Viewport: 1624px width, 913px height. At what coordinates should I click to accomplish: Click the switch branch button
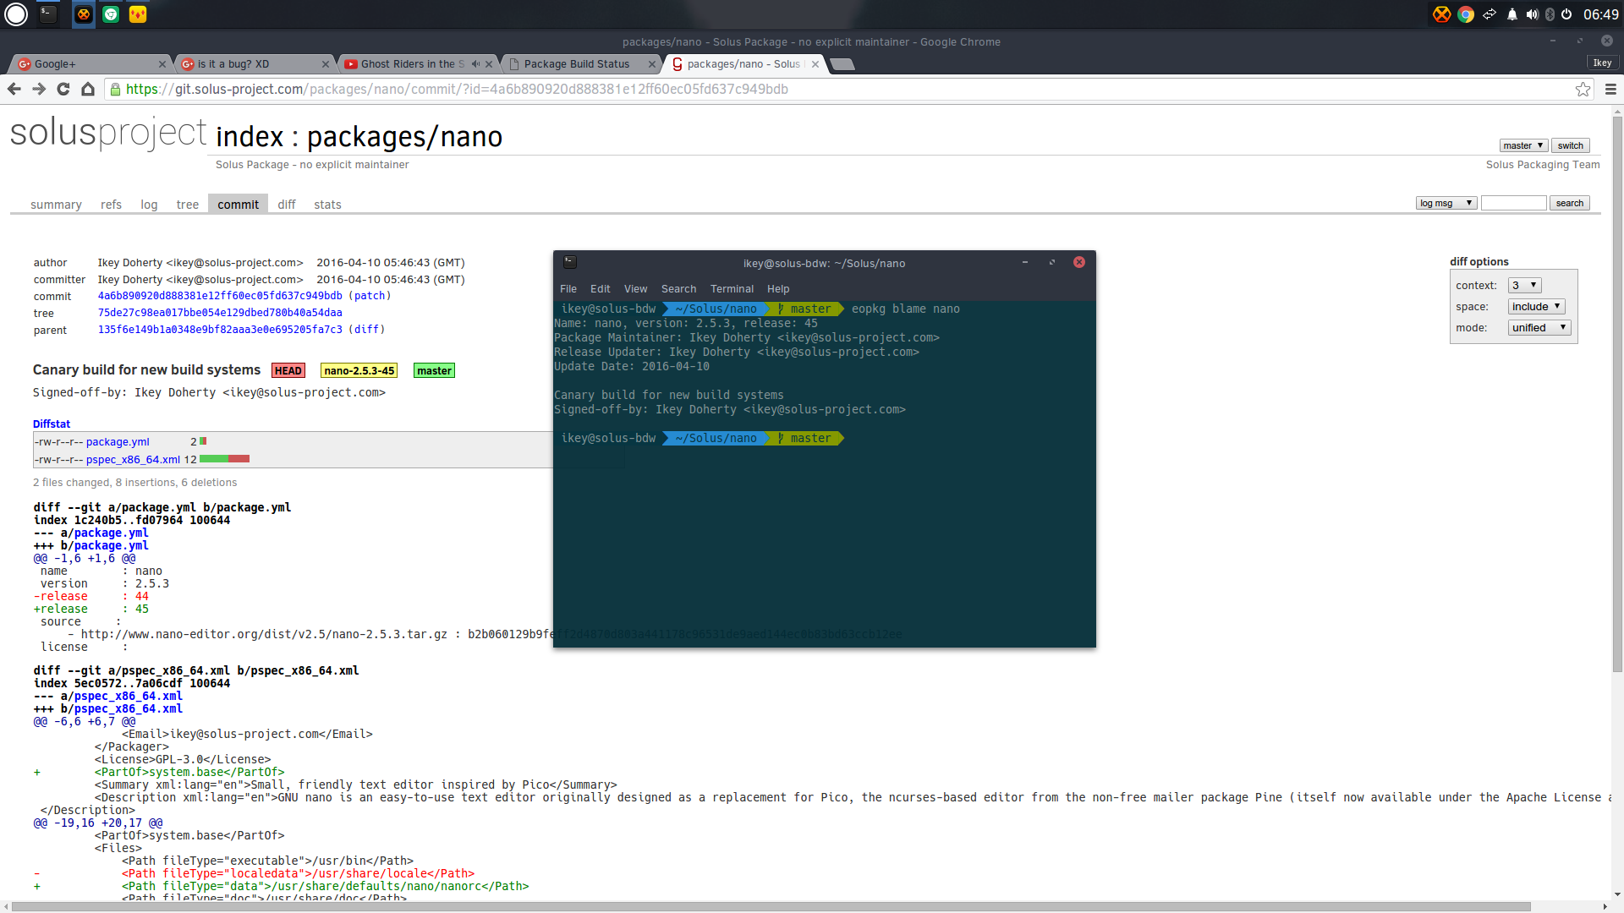coord(1571,145)
